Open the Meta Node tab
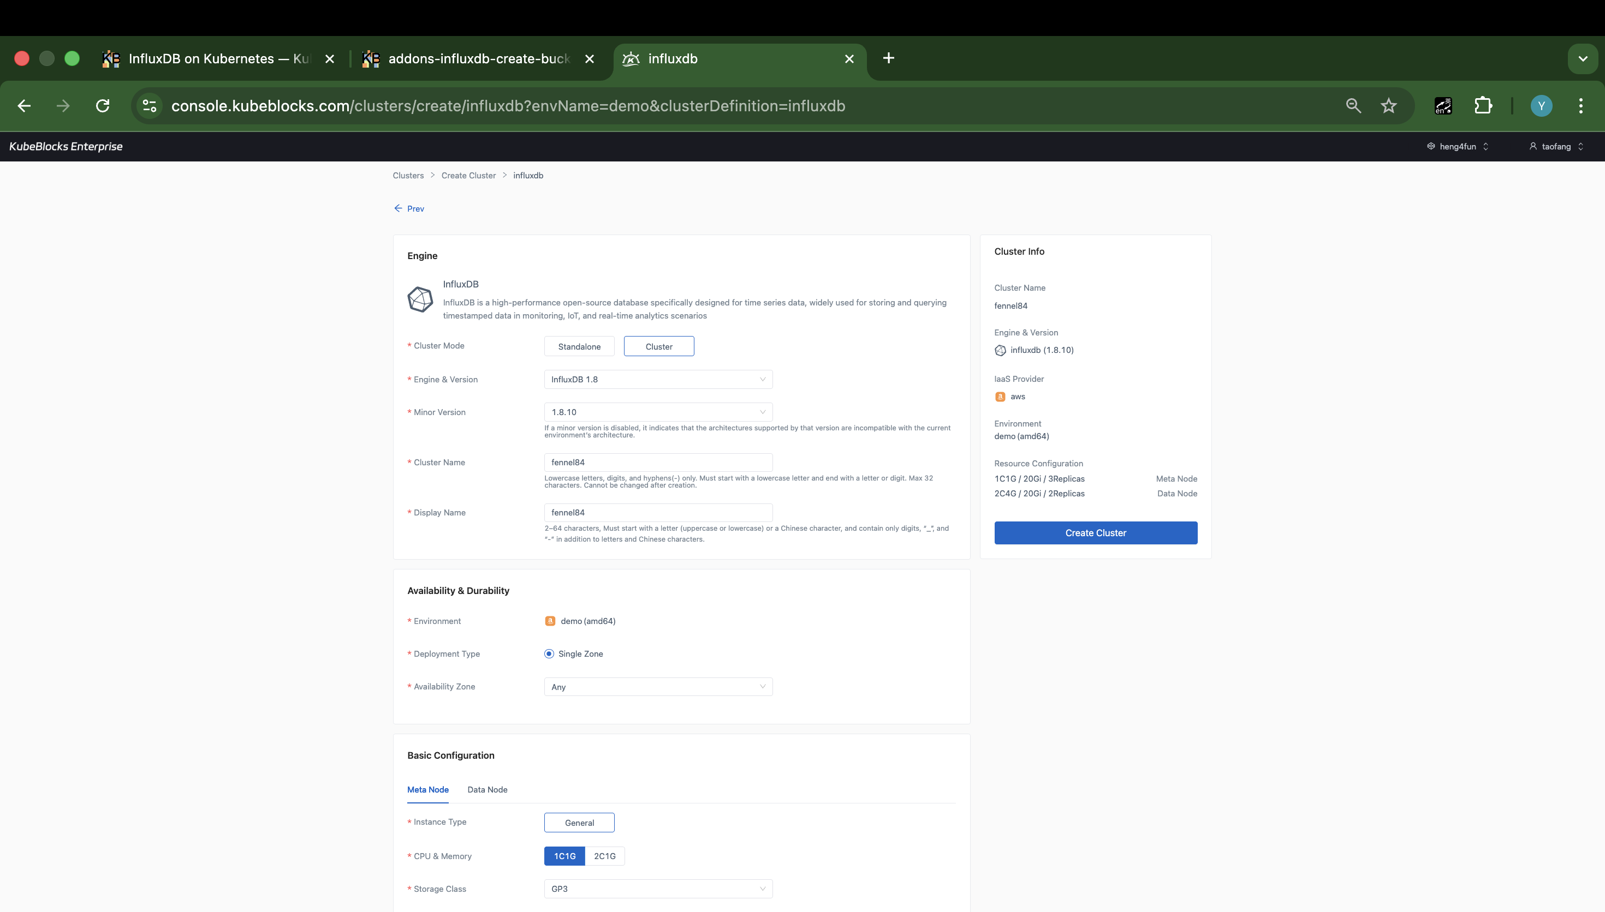 click(428, 789)
